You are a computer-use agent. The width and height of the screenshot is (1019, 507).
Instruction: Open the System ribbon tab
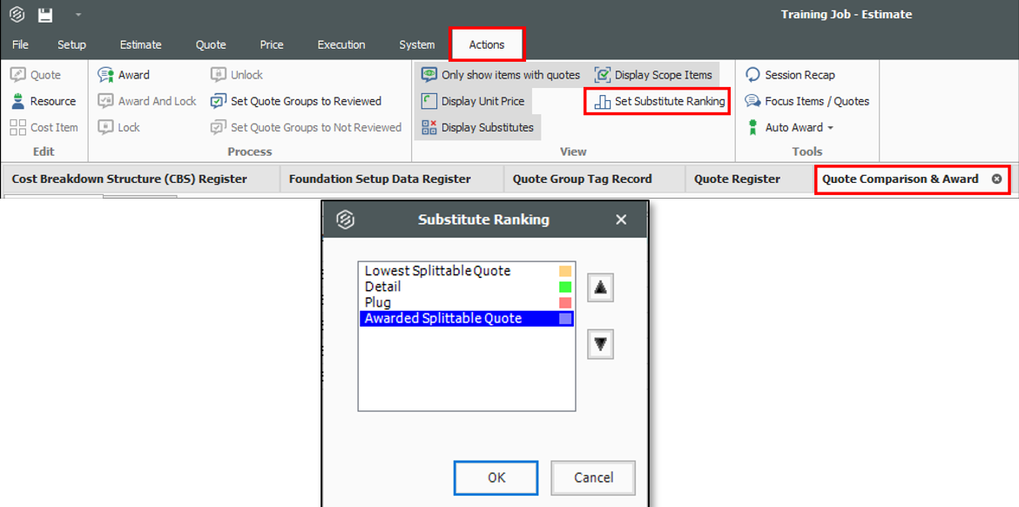416,44
